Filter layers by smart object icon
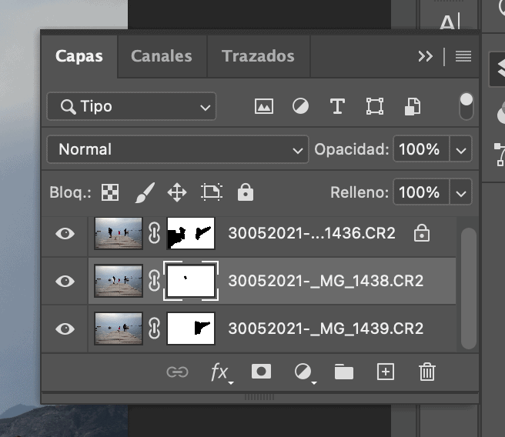 [413, 106]
